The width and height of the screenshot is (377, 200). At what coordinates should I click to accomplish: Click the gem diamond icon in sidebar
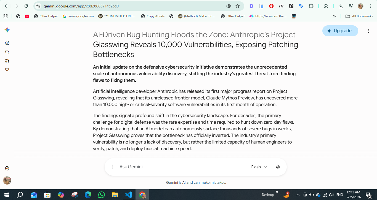(x=7, y=70)
